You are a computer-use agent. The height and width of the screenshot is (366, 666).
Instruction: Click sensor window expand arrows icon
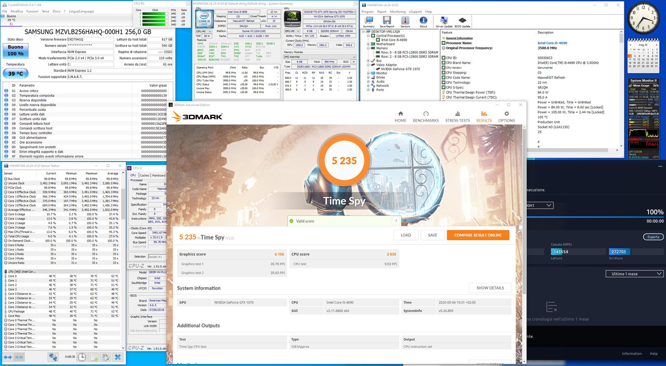[7, 357]
